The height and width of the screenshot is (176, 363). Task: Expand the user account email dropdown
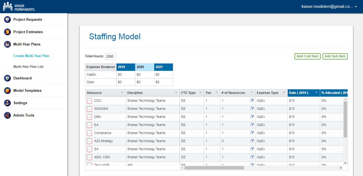coord(356,7)
